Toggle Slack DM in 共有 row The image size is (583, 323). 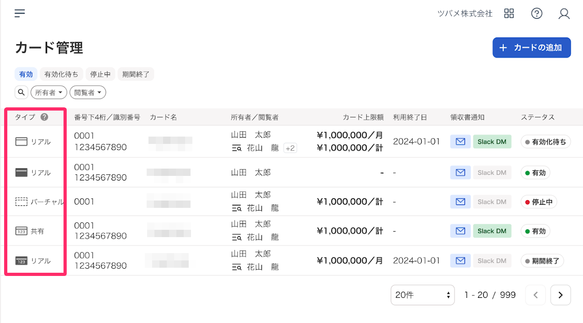click(x=492, y=231)
